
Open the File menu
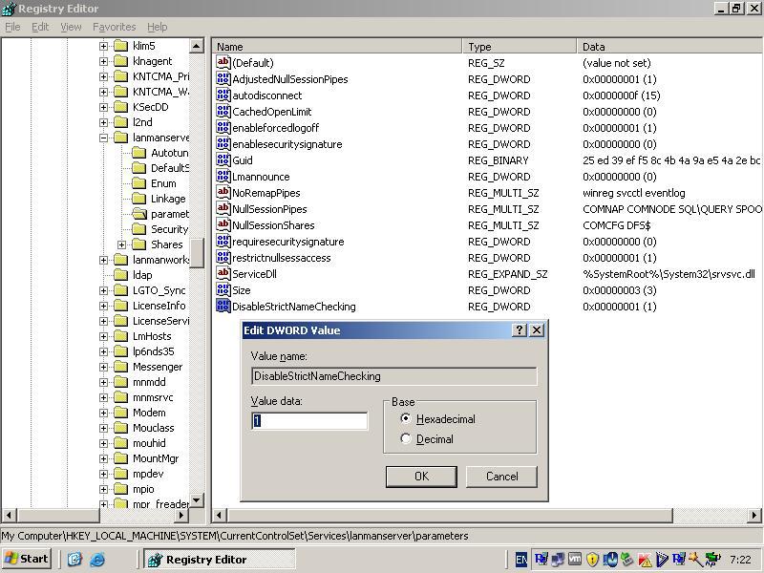tap(12, 27)
